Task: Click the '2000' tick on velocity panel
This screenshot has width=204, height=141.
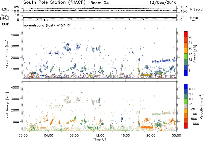Action: click(x=15, y=110)
